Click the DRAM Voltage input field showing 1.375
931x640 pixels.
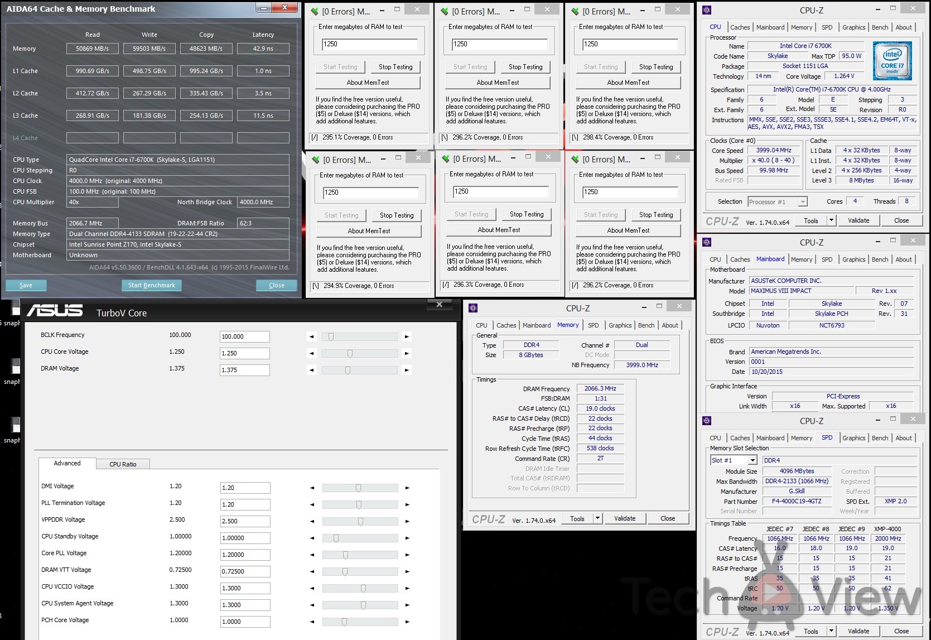click(245, 370)
